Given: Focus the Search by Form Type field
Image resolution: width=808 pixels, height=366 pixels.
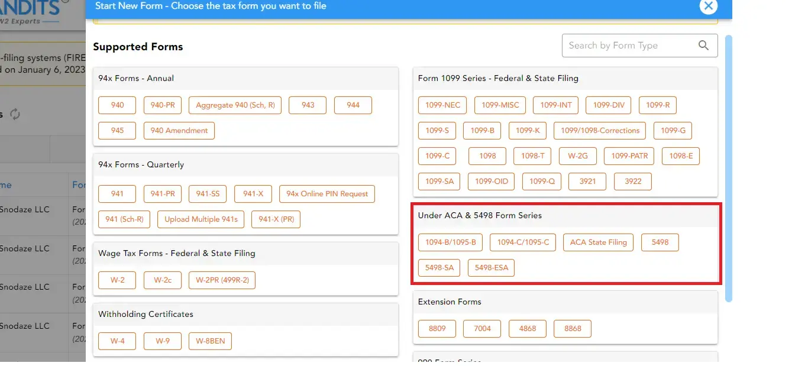Looking at the screenshot, I should [639, 46].
